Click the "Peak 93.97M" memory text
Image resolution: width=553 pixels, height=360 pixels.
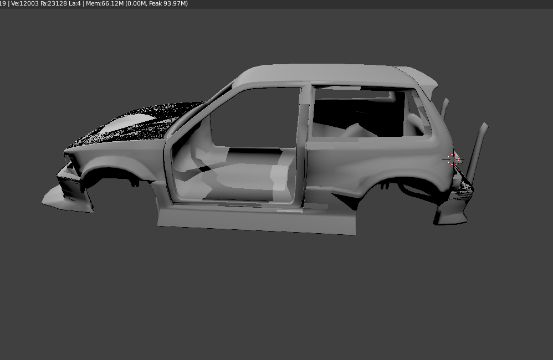point(168,3)
